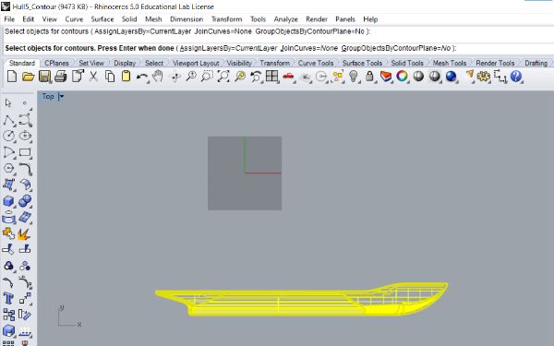Screen dimensions: 554x346
Task: Switch to the Set View toolbar tab
Action: click(91, 63)
